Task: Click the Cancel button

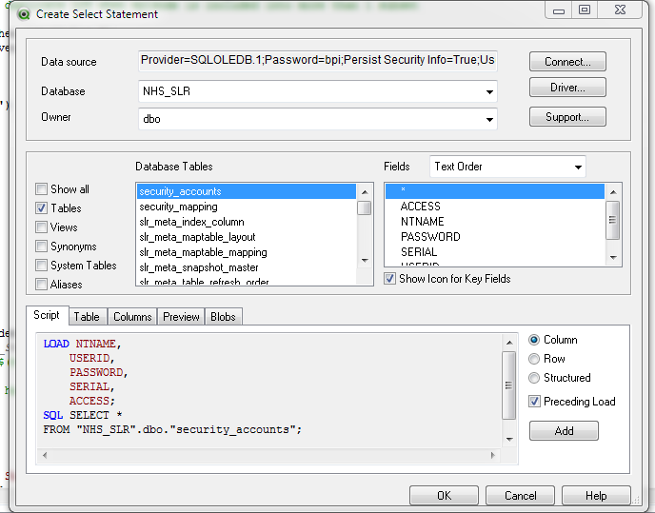Action: 520,496
